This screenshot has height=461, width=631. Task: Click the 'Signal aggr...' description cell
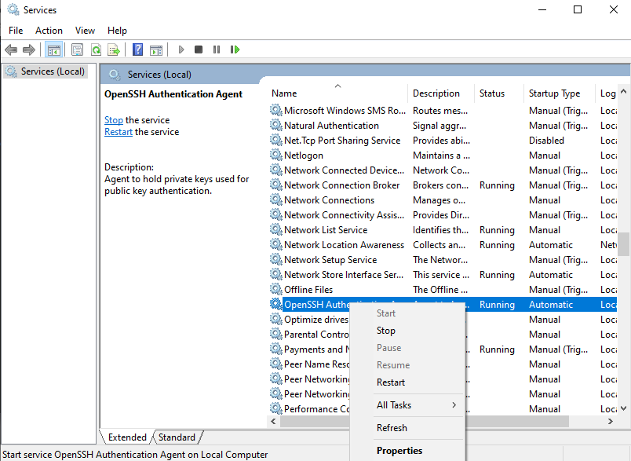tap(440, 126)
